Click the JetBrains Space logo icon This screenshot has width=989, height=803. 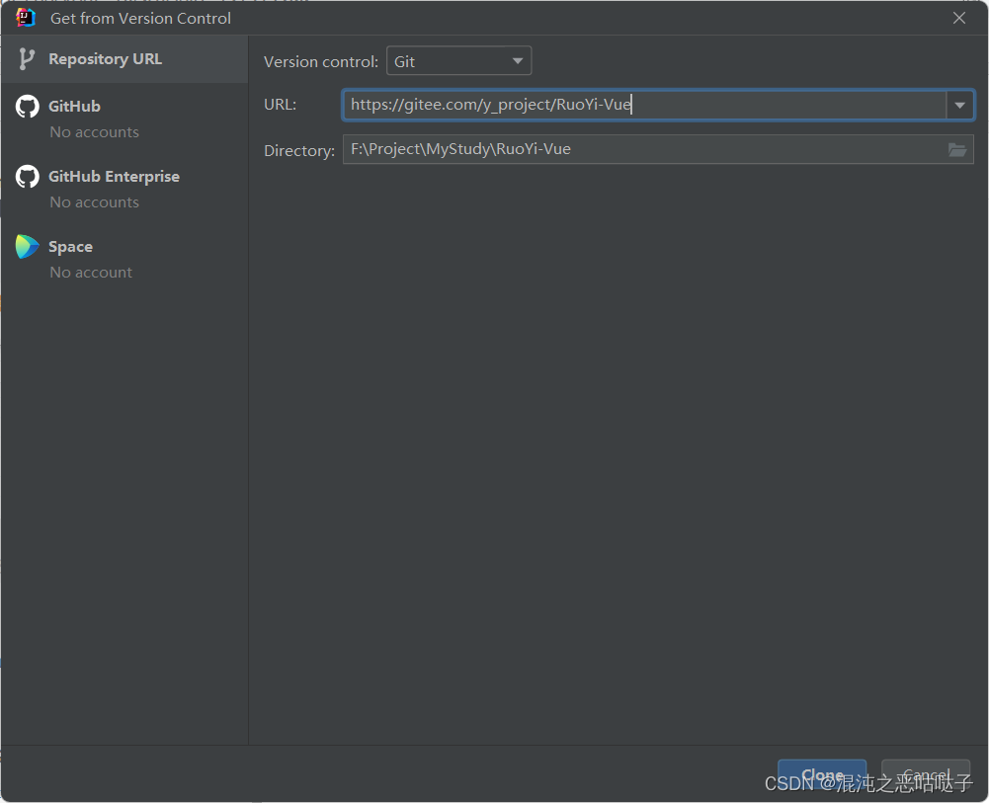coord(27,247)
